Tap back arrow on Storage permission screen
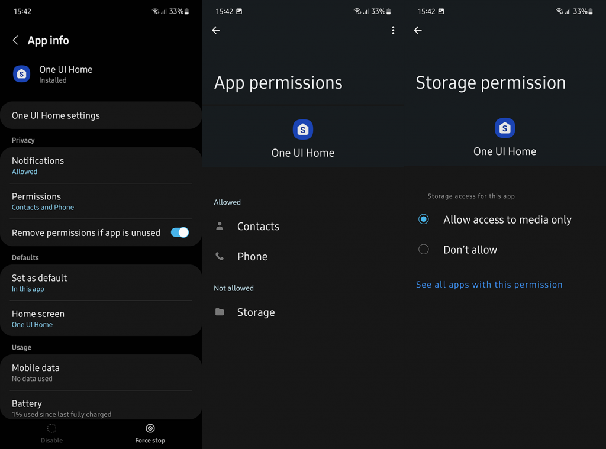This screenshot has height=449, width=606. 418,30
